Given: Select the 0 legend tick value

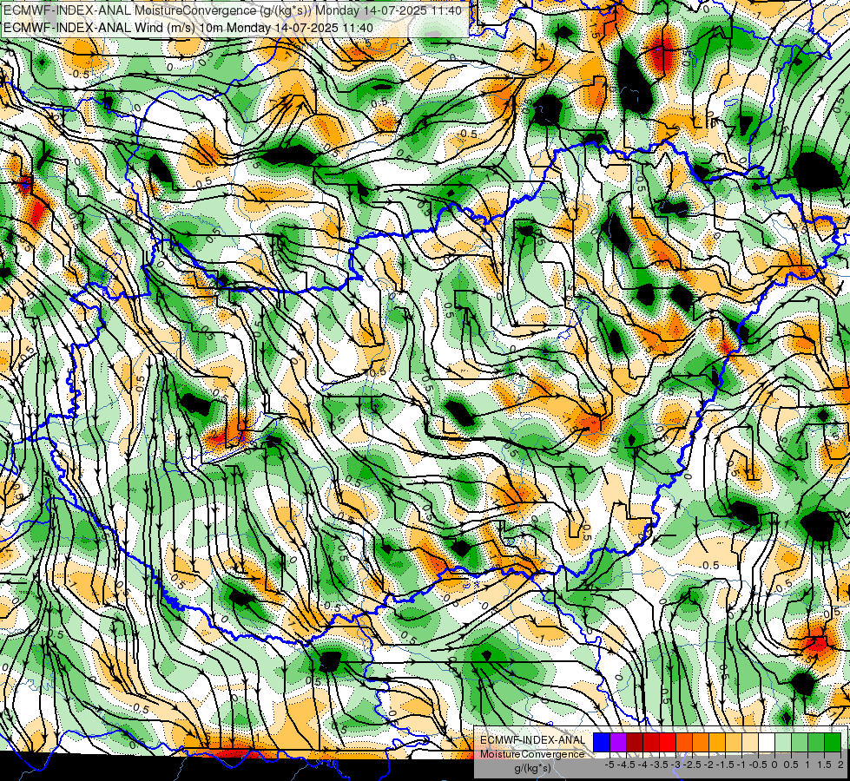Looking at the screenshot, I should coord(774,765).
